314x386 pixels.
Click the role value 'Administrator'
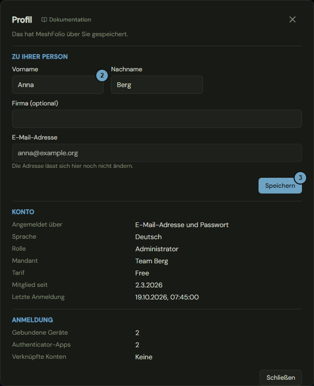[157, 249]
